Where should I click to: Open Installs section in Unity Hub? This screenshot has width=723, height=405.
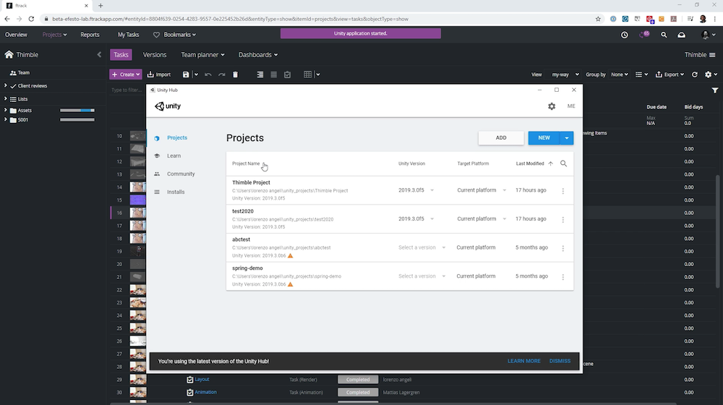pyautogui.click(x=176, y=192)
